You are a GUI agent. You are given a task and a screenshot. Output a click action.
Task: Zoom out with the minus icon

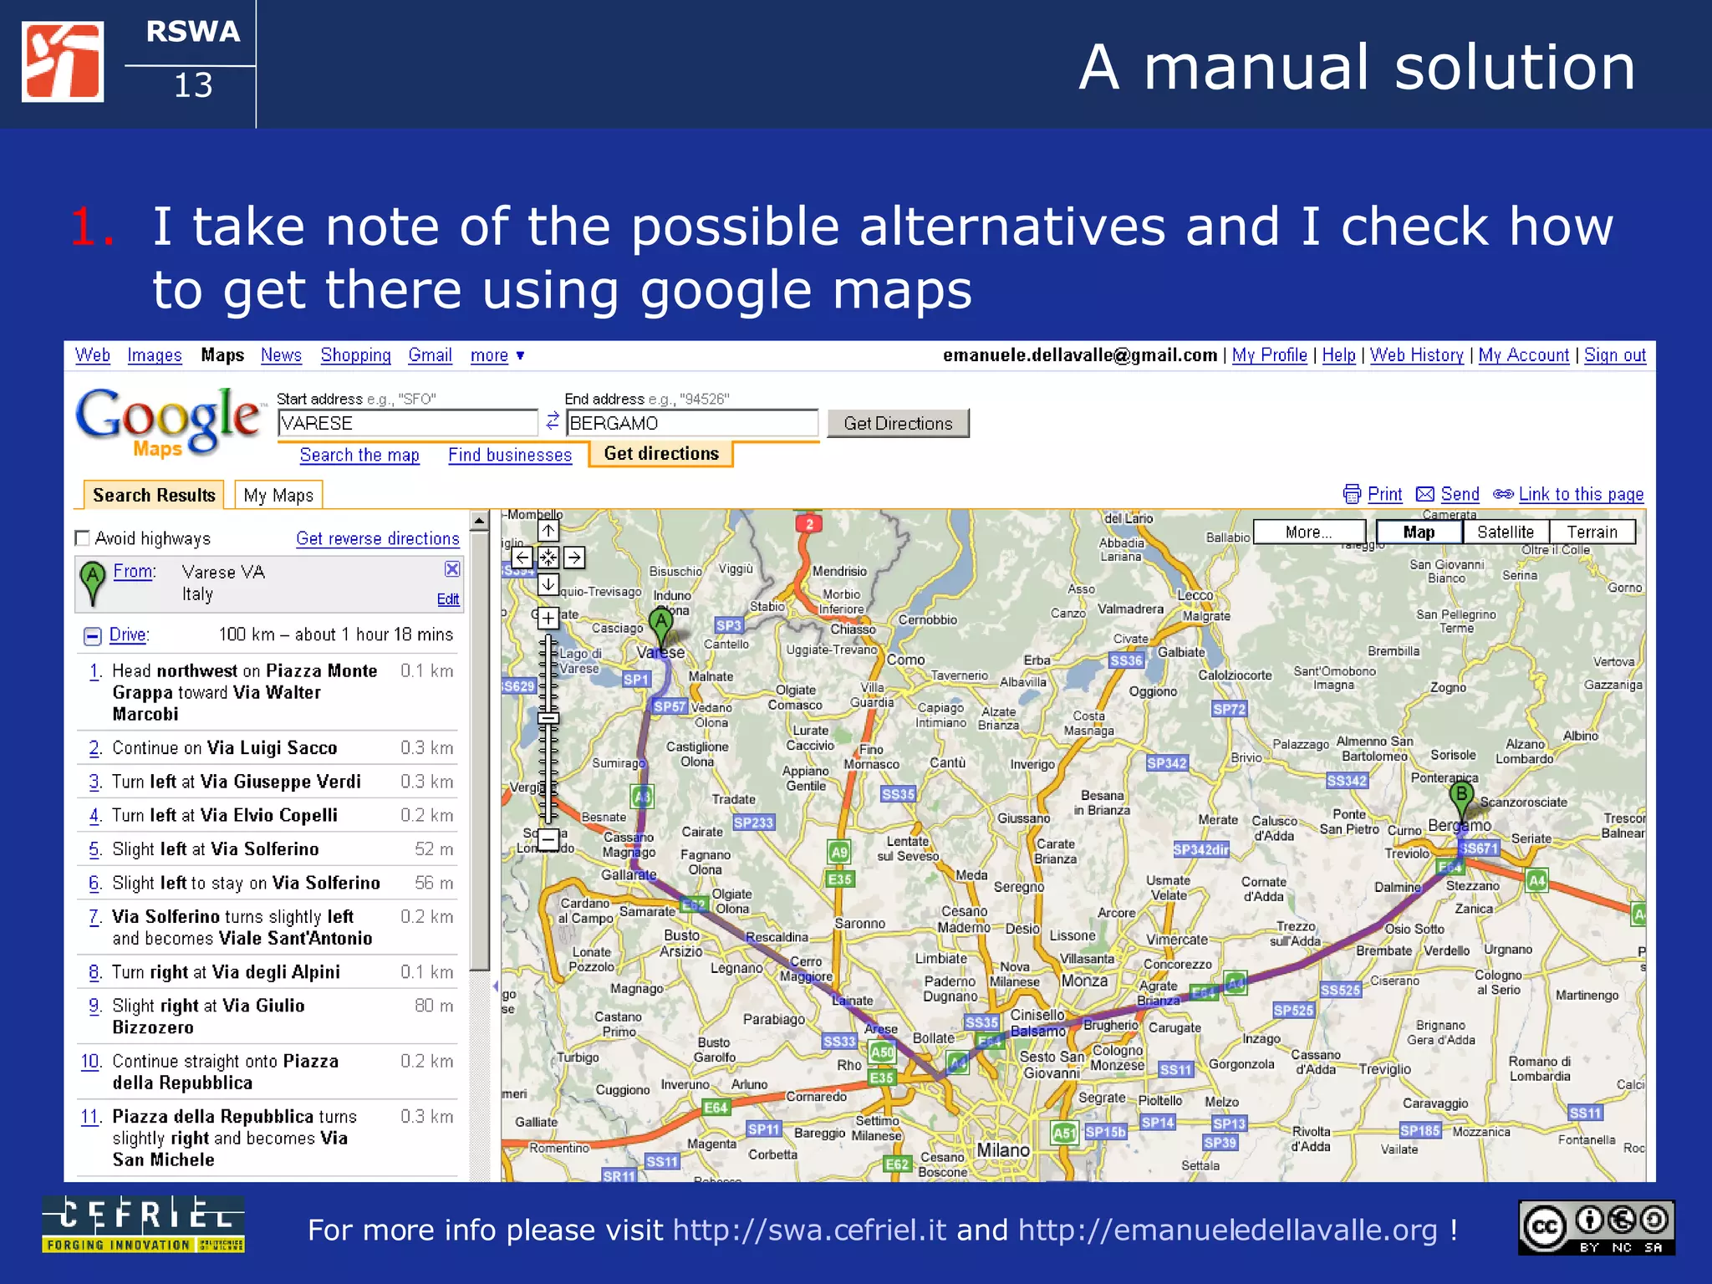[x=548, y=839]
